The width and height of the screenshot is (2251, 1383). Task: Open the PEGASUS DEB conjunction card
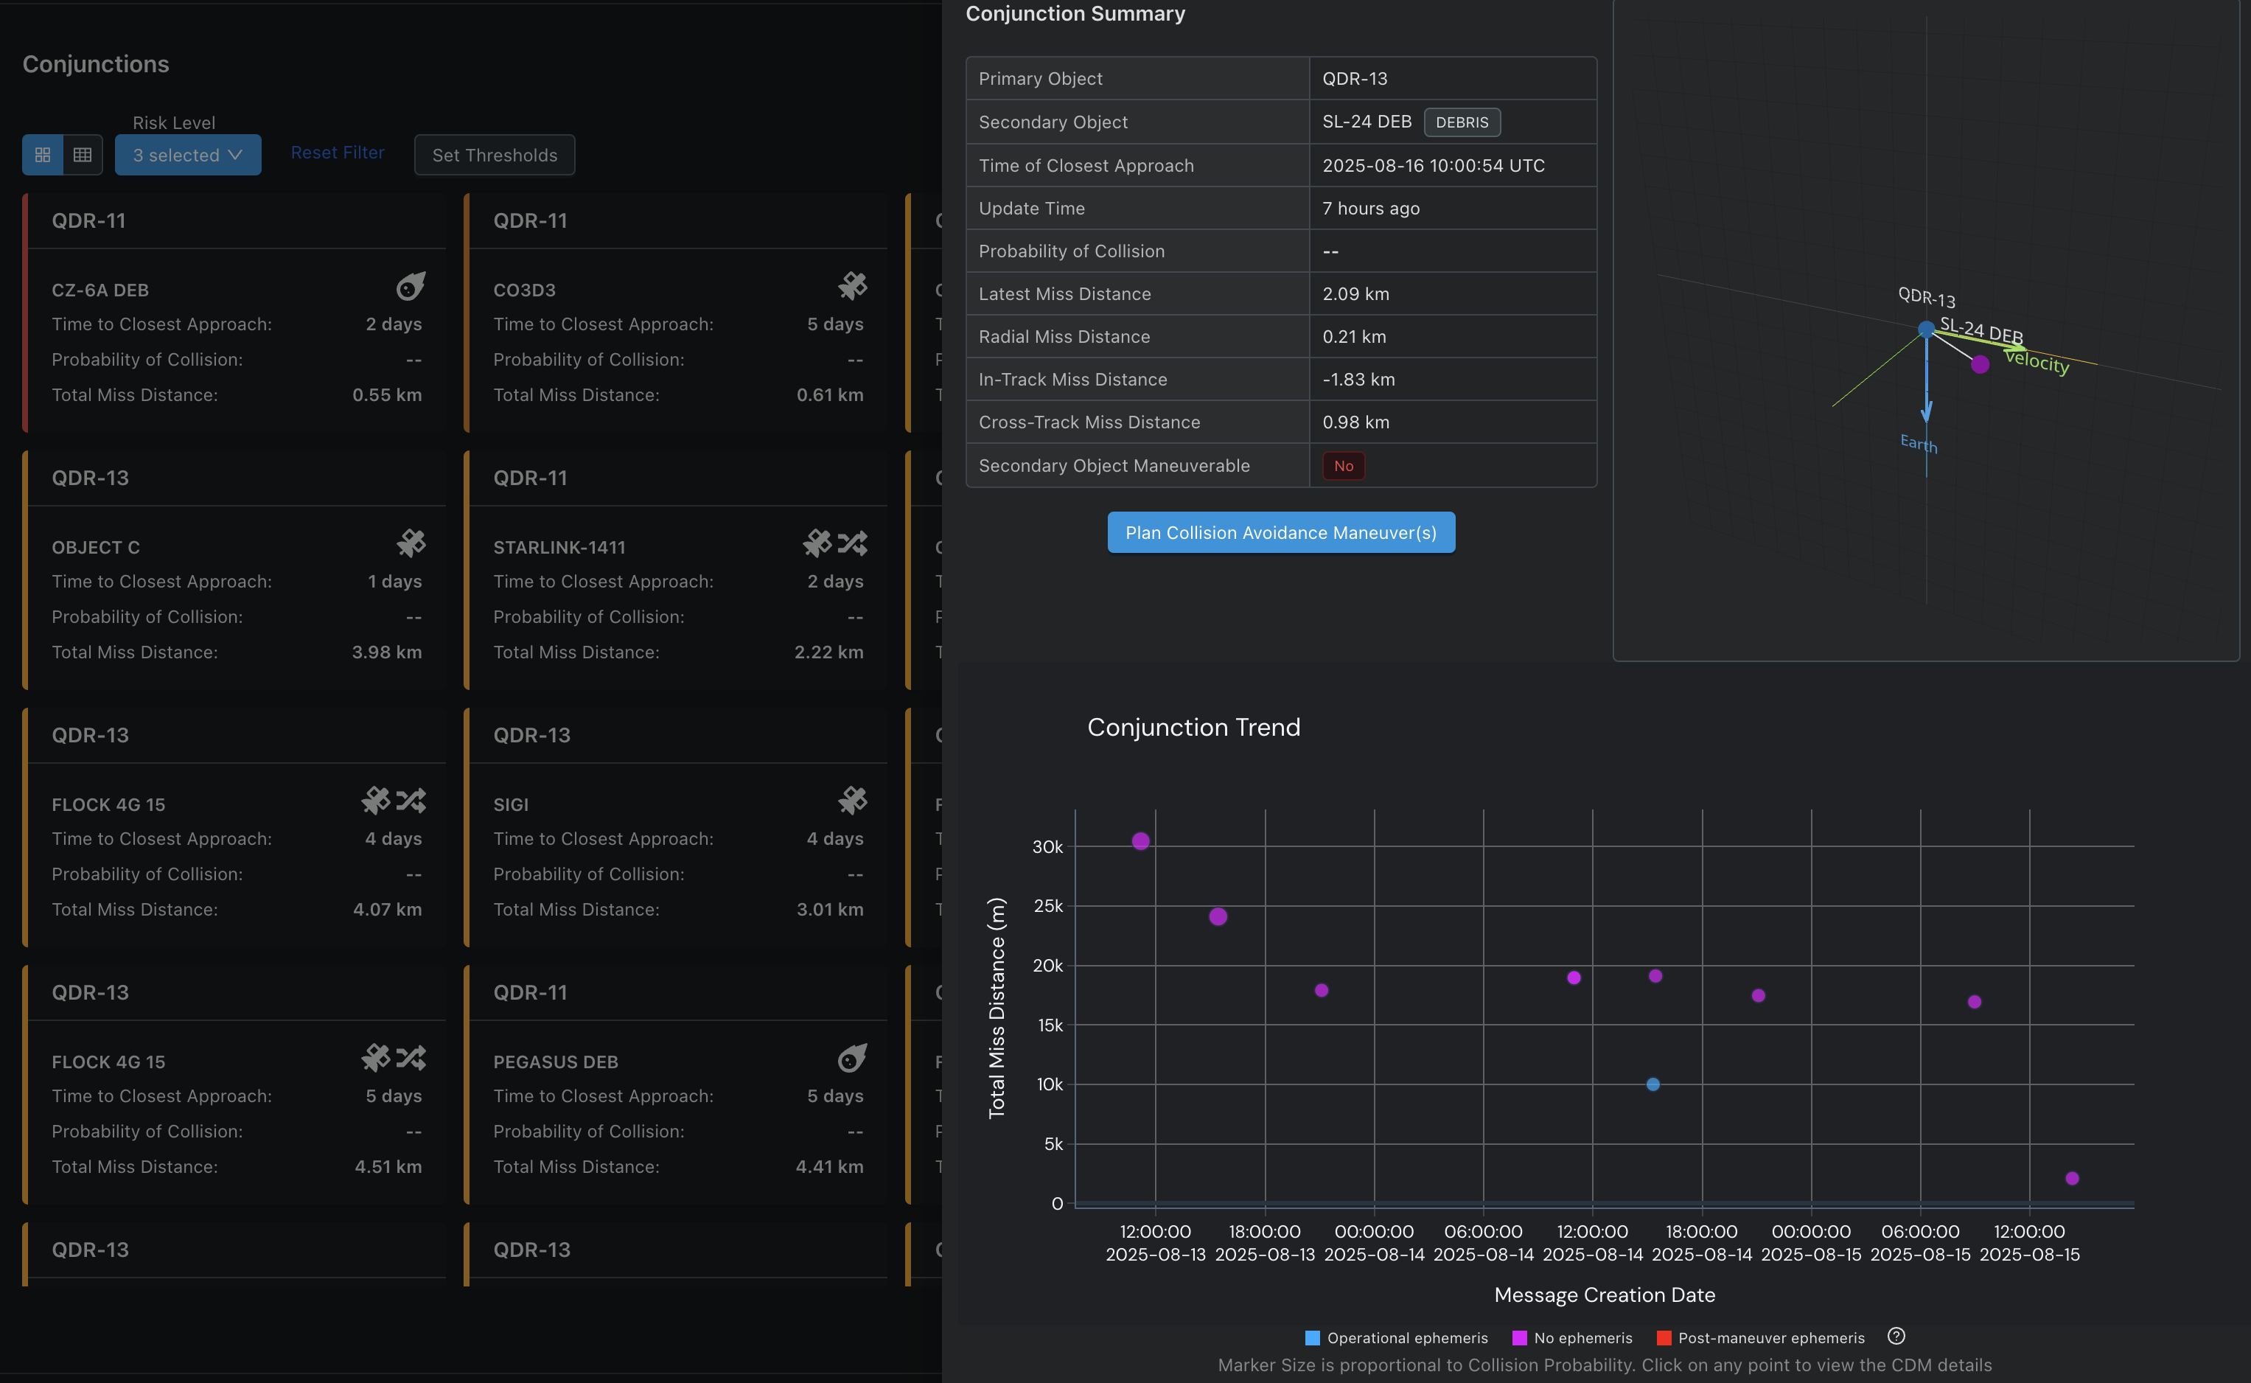click(x=677, y=1084)
